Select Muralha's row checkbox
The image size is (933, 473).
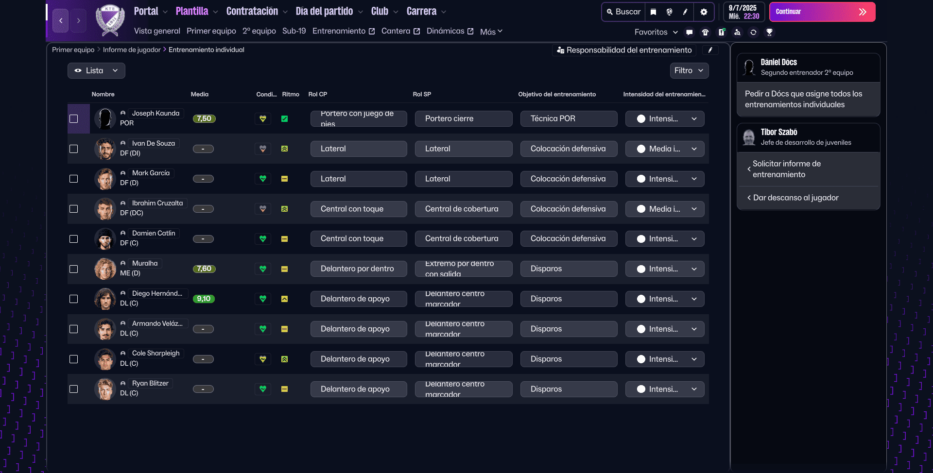(x=74, y=269)
